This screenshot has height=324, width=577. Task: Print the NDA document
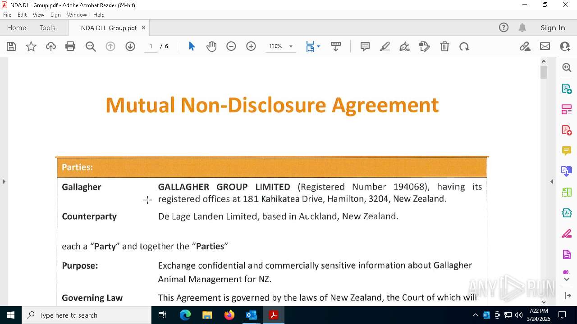(x=70, y=46)
